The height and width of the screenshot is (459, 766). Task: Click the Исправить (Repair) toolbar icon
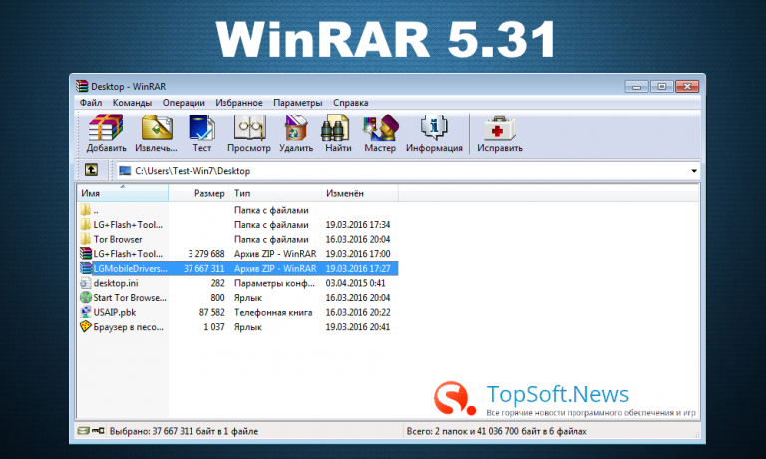coord(499,130)
